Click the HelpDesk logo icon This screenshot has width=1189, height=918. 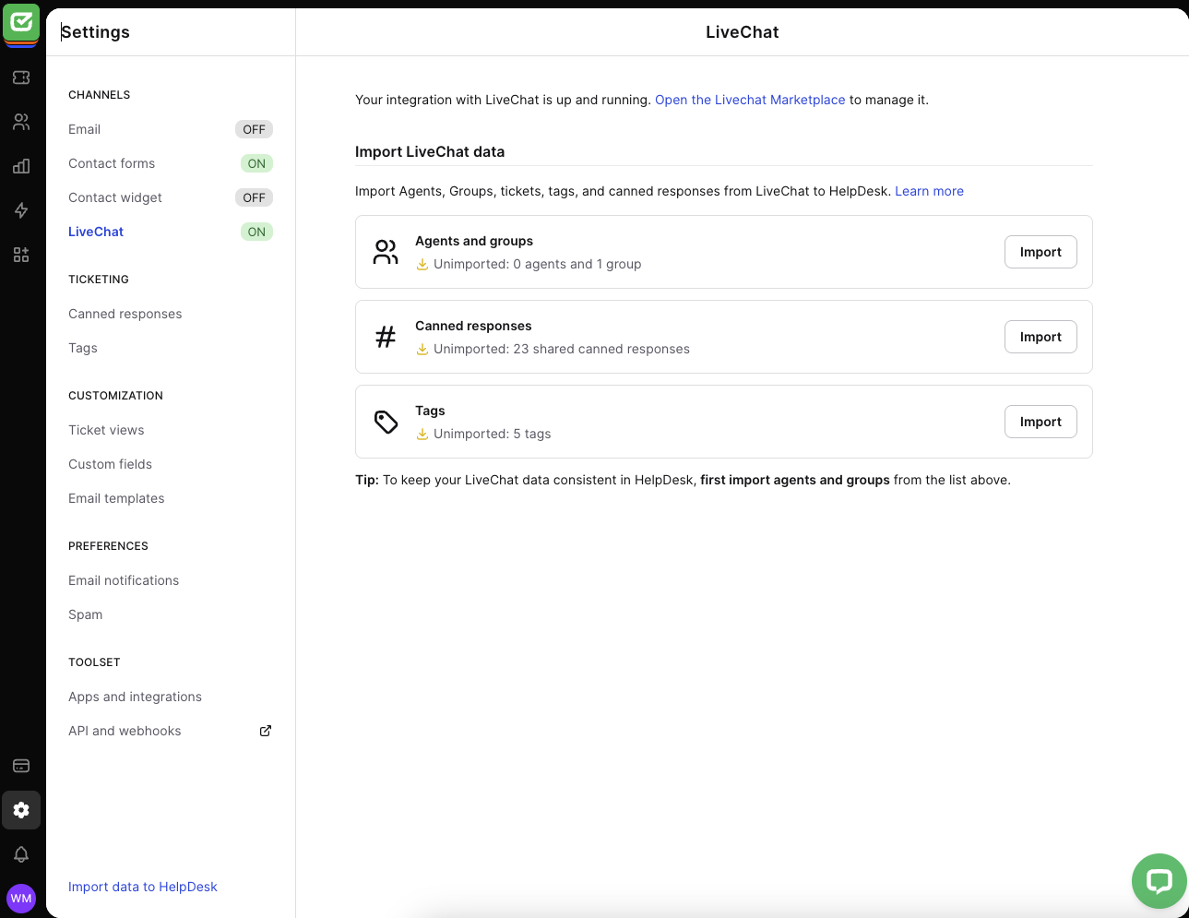[21, 24]
